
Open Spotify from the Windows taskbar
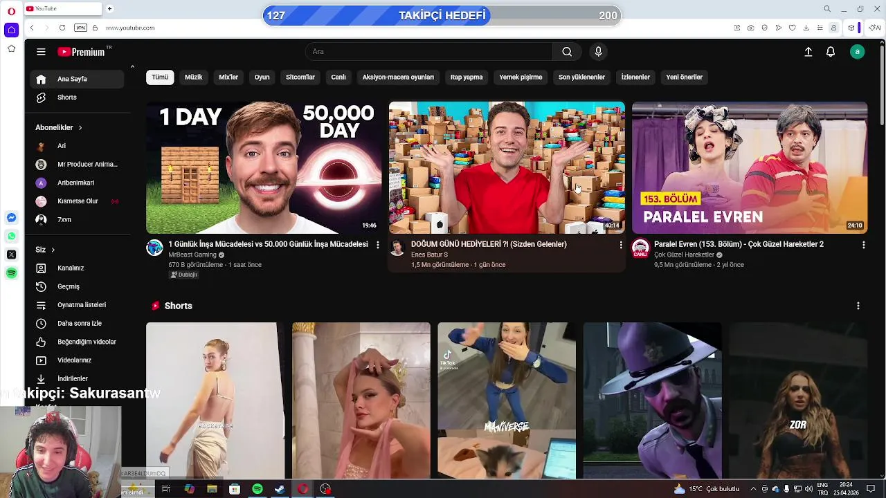tap(257, 489)
